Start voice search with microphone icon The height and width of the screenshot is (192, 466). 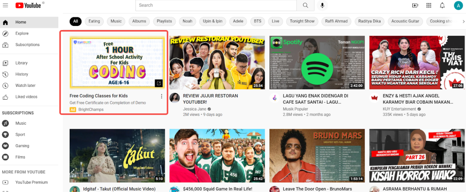click(322, 5)
